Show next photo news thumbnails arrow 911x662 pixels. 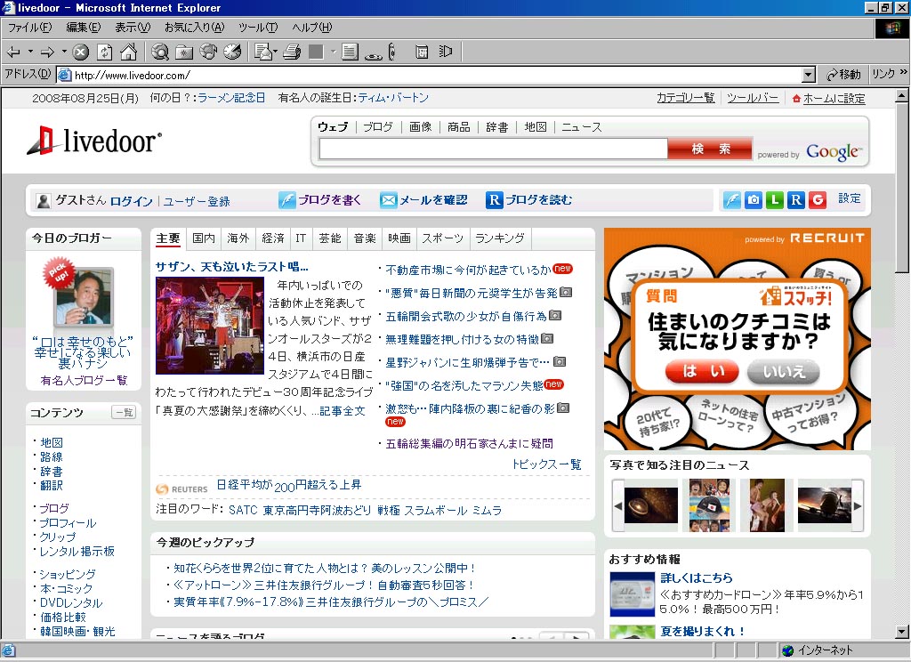click(x=858, y=505)
